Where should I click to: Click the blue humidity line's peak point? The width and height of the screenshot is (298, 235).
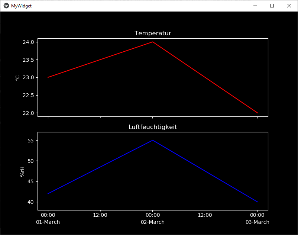[153, 141]
